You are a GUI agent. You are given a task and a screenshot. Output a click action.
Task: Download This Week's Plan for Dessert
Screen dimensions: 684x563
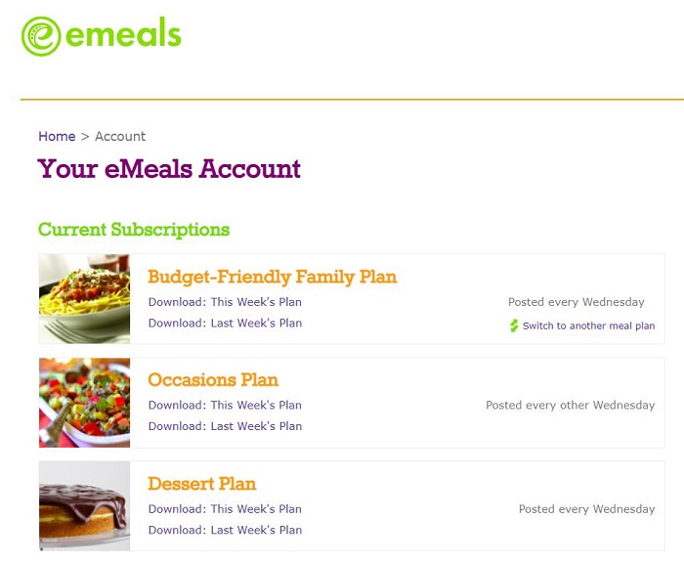click(225, 508)
